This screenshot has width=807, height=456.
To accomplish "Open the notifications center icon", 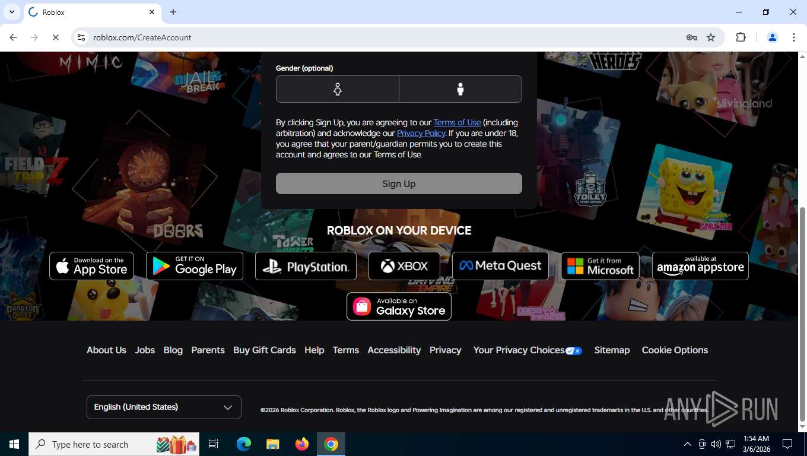I will pos(787,444).
